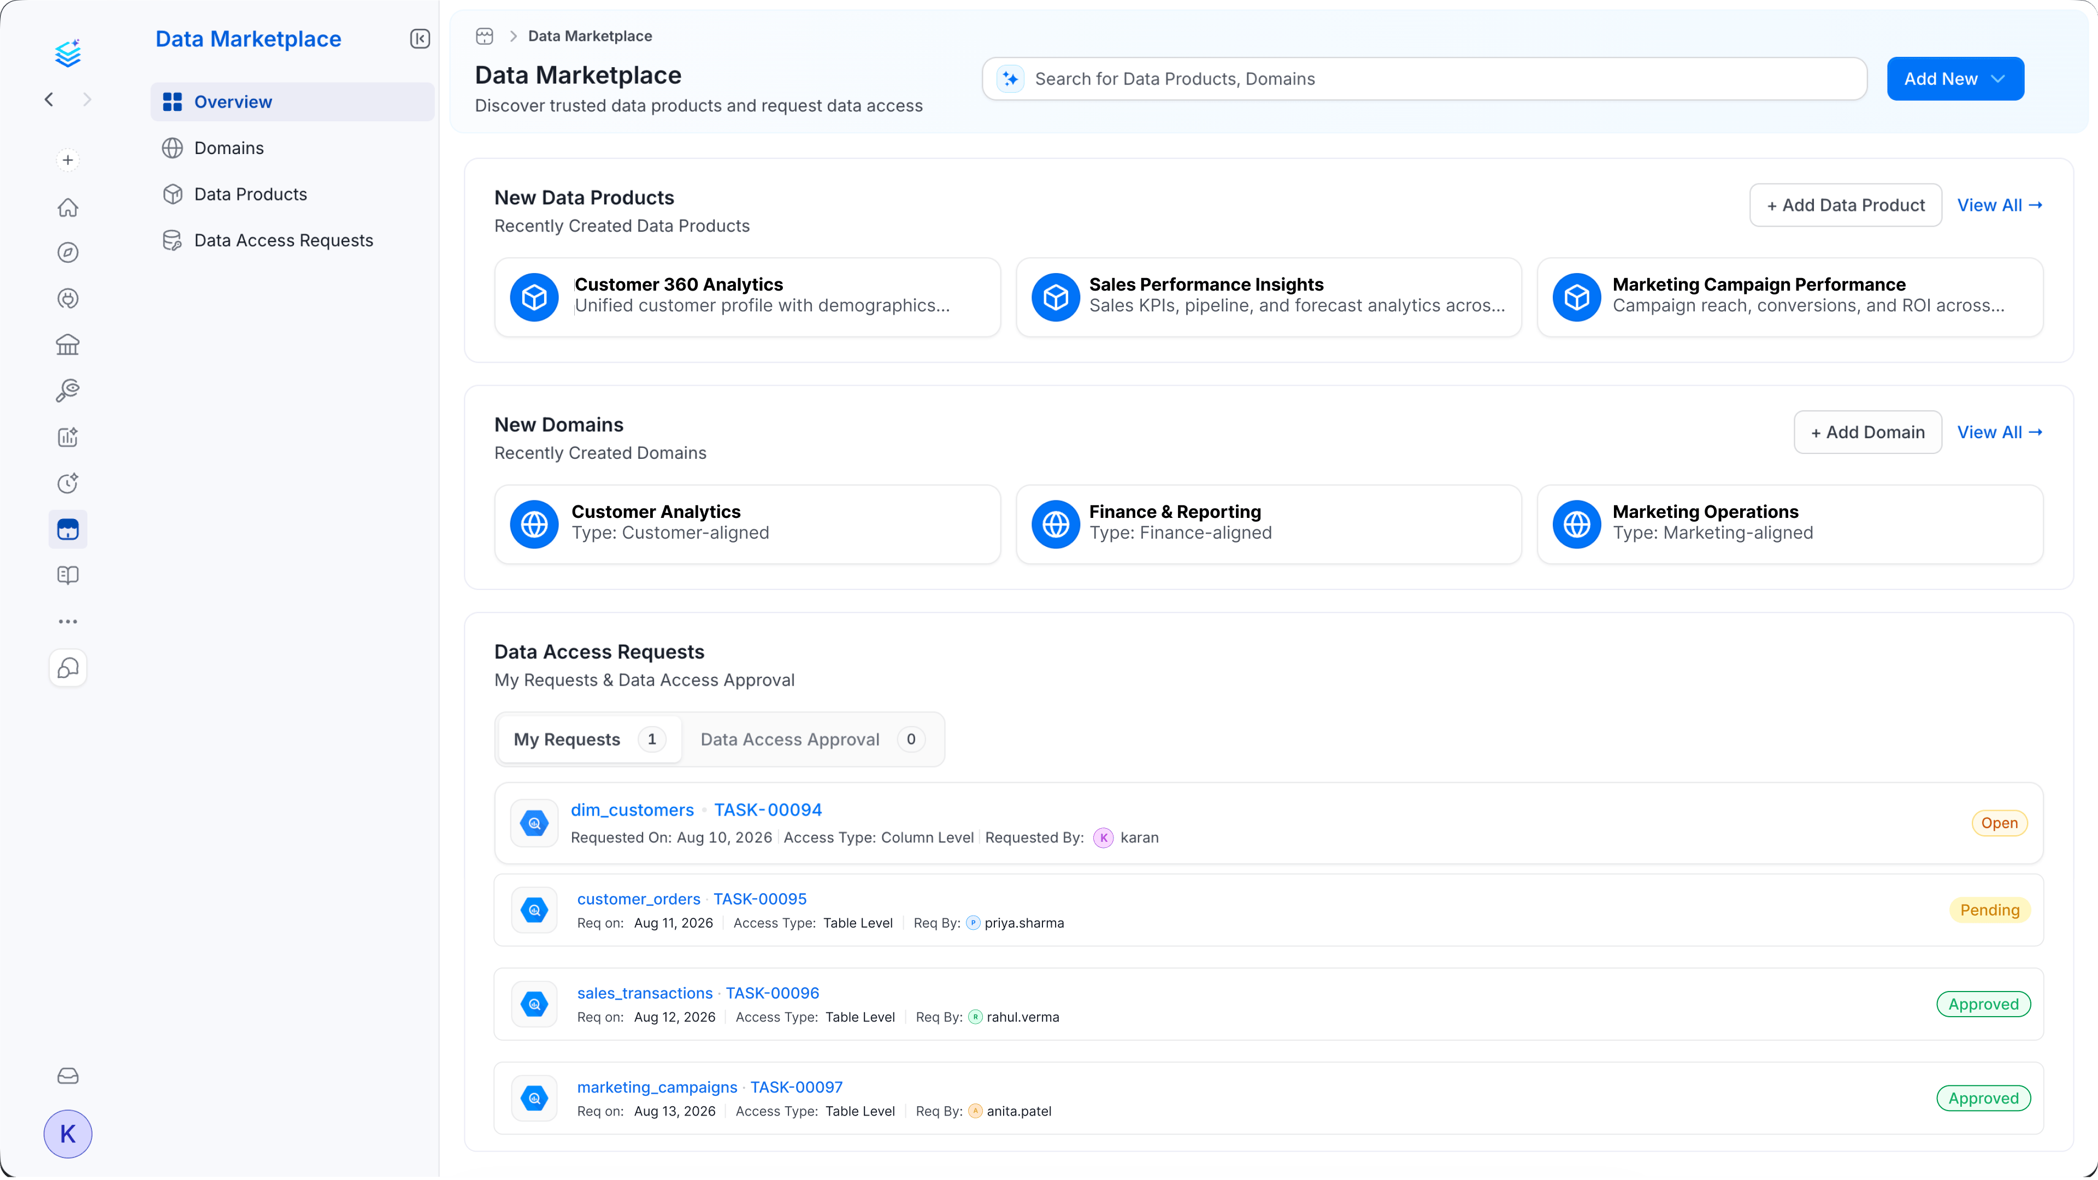Go back using the left arrow

49,99
